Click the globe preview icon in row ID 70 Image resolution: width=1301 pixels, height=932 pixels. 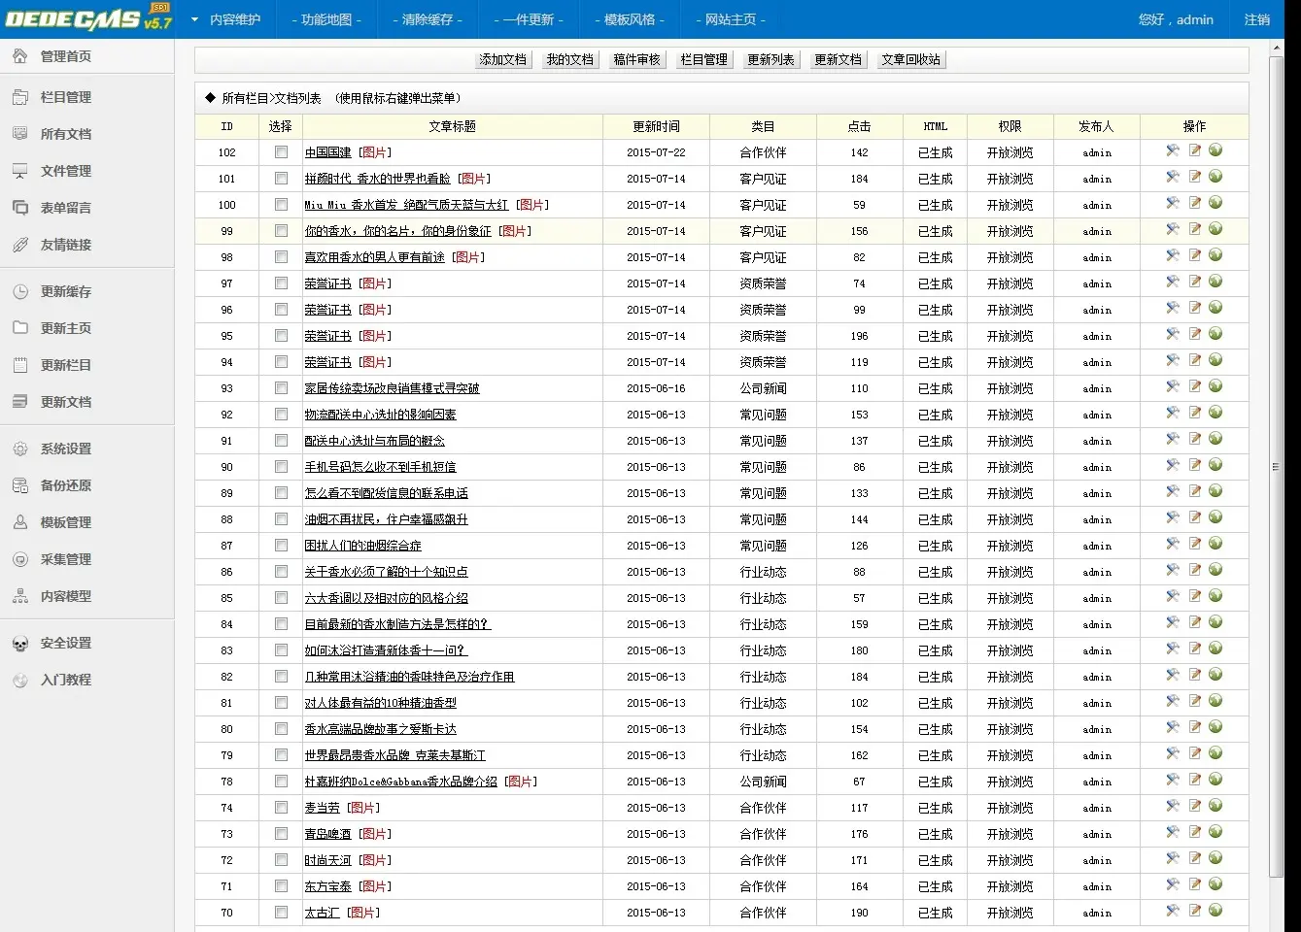tap(1215, 911)
